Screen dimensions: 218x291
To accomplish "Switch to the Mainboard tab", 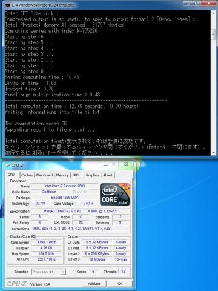I will 44,175.
